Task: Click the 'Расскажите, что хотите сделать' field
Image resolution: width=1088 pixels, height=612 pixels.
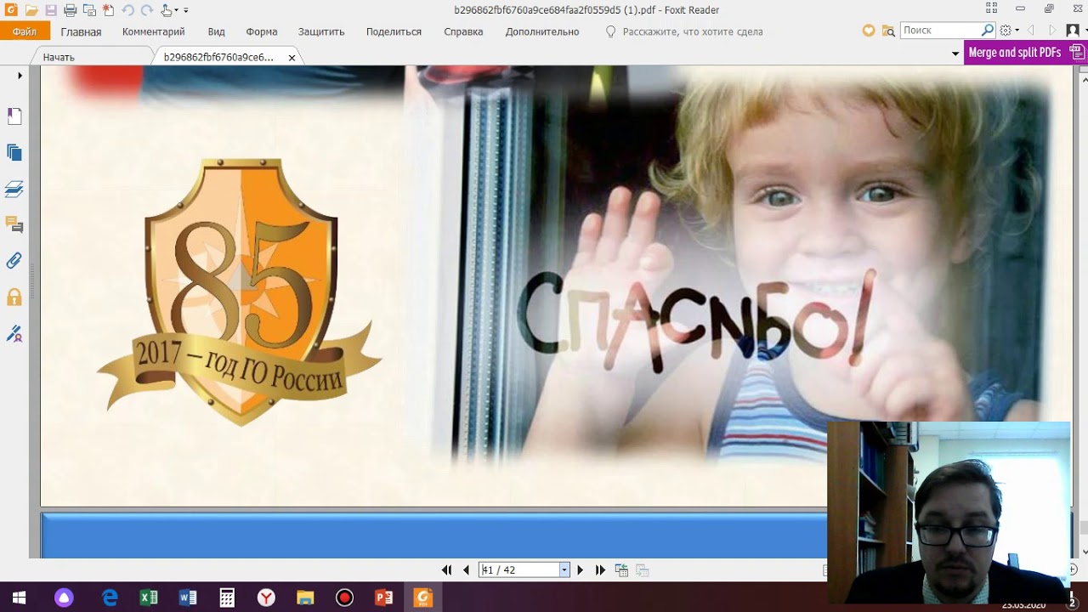Action: coord(692,31)
